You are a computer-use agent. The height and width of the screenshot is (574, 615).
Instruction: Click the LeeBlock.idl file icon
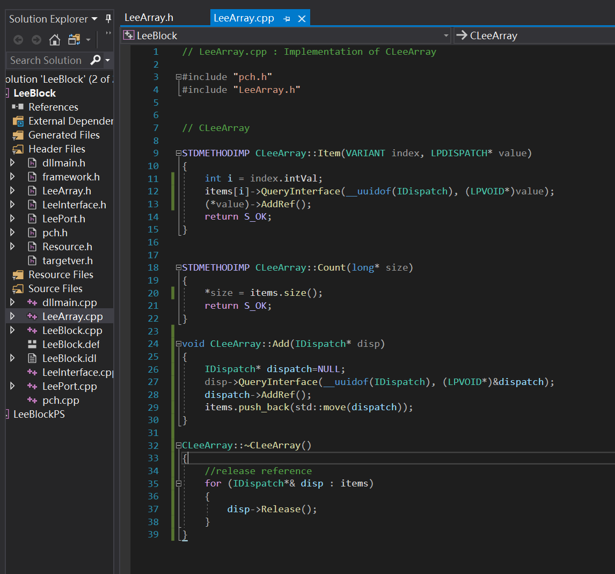[33, 358]
